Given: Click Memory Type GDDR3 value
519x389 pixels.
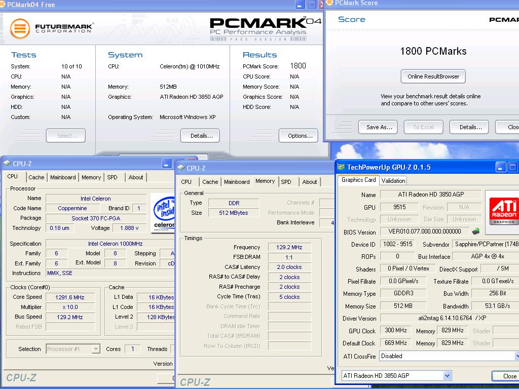Looking at the screenshot, I should (403, 293).
